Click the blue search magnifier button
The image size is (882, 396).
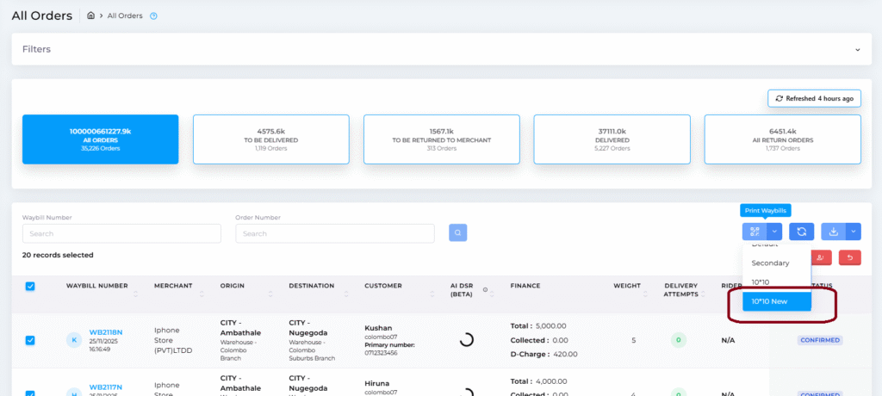pyautogui.click(x=460, y=232)
